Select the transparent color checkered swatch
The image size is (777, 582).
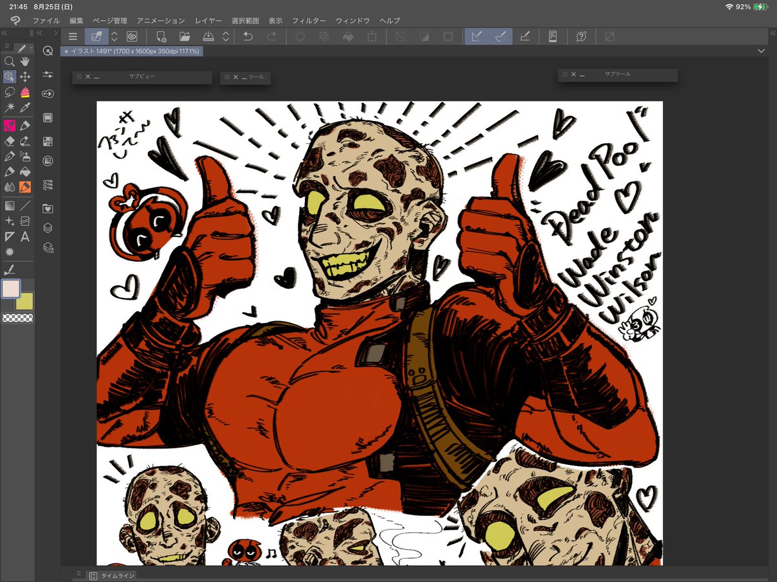18,318
